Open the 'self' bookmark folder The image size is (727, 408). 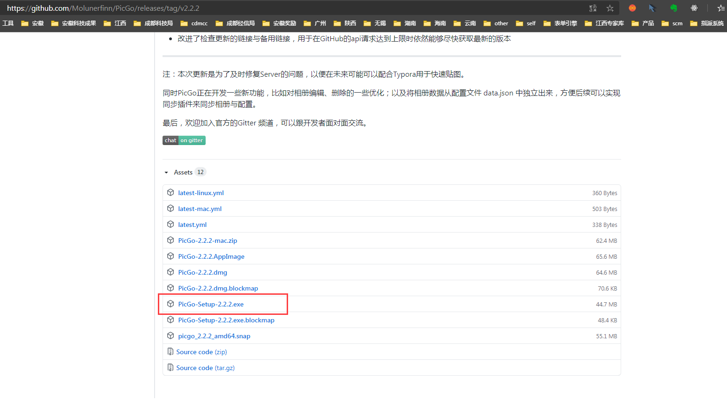526,23
